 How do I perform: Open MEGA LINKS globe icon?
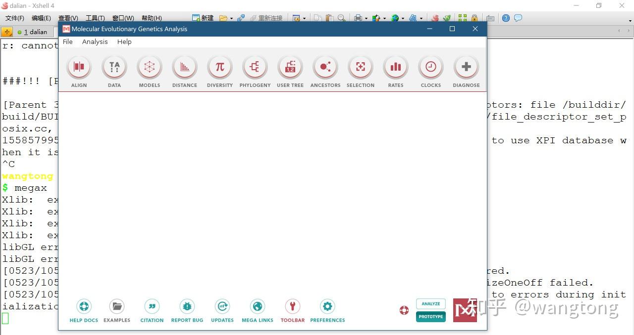pyautogui.click(x=258, y=307)
